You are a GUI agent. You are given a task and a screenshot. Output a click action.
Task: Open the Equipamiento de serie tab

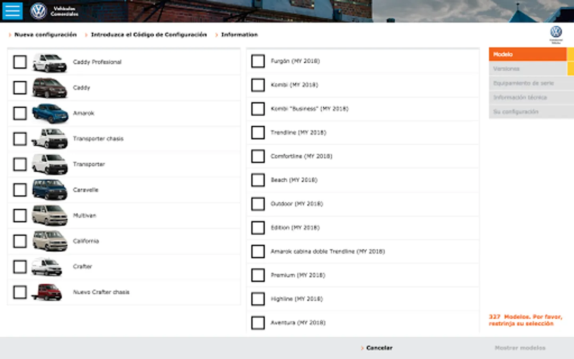point(531,83)
